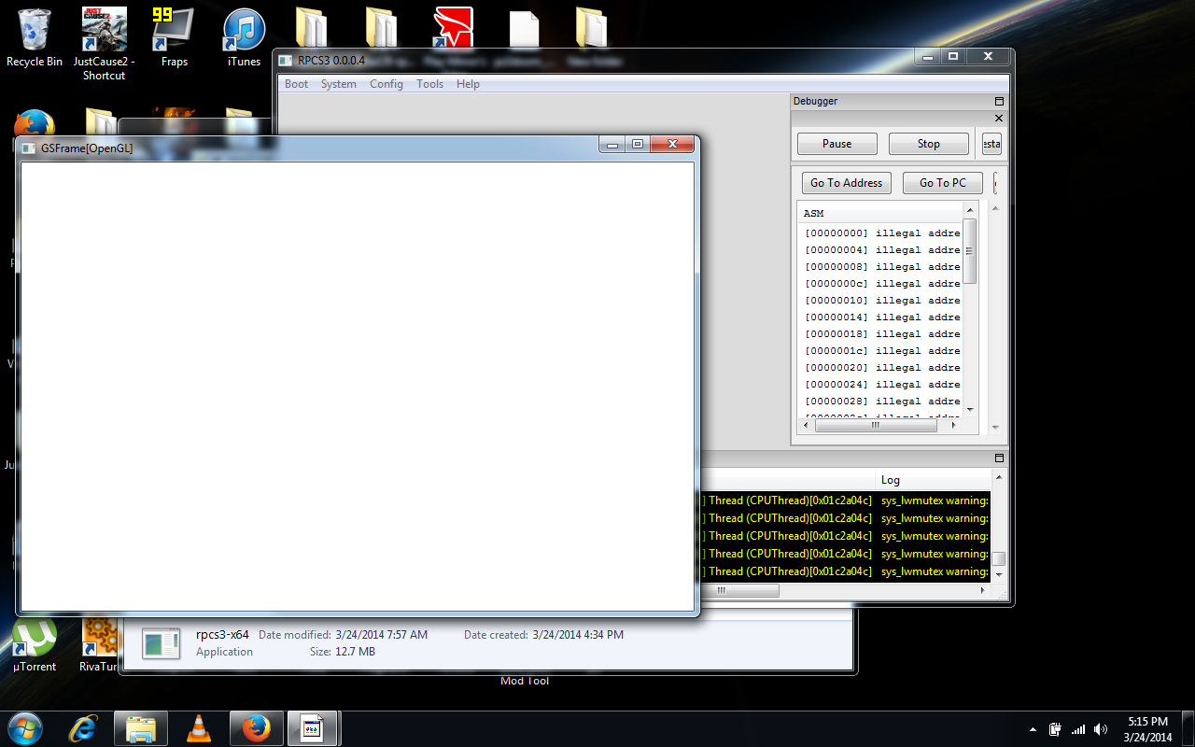Click the Go To Address button
The image size is (1195, 747).
coord(846,183)
